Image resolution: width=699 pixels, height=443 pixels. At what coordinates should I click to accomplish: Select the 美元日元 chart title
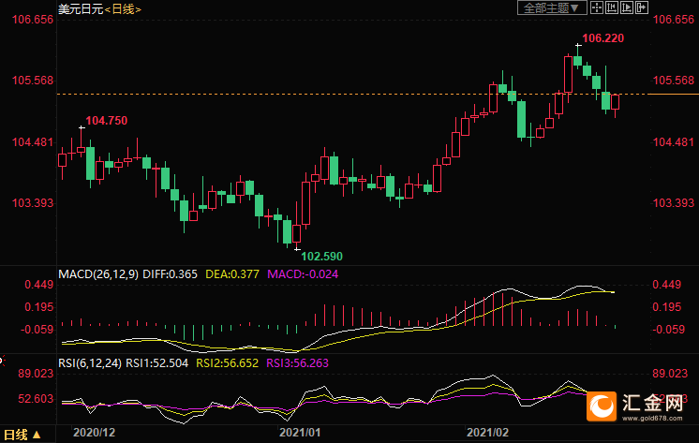[81, 9]
